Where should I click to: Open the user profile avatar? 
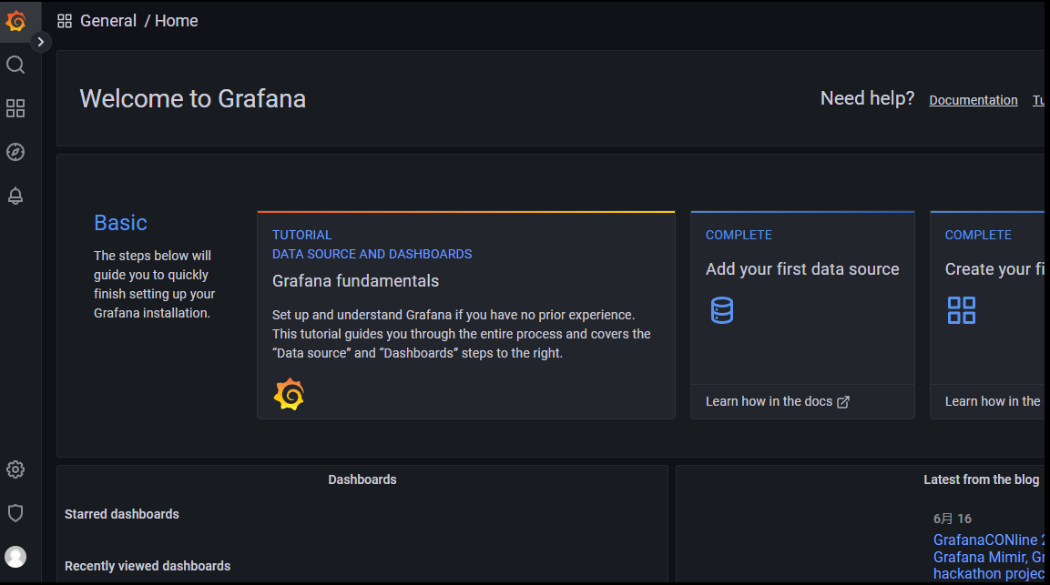15,557
